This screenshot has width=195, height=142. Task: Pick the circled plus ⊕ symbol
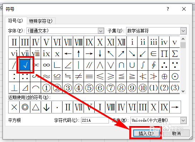click(x=164, y=76)
